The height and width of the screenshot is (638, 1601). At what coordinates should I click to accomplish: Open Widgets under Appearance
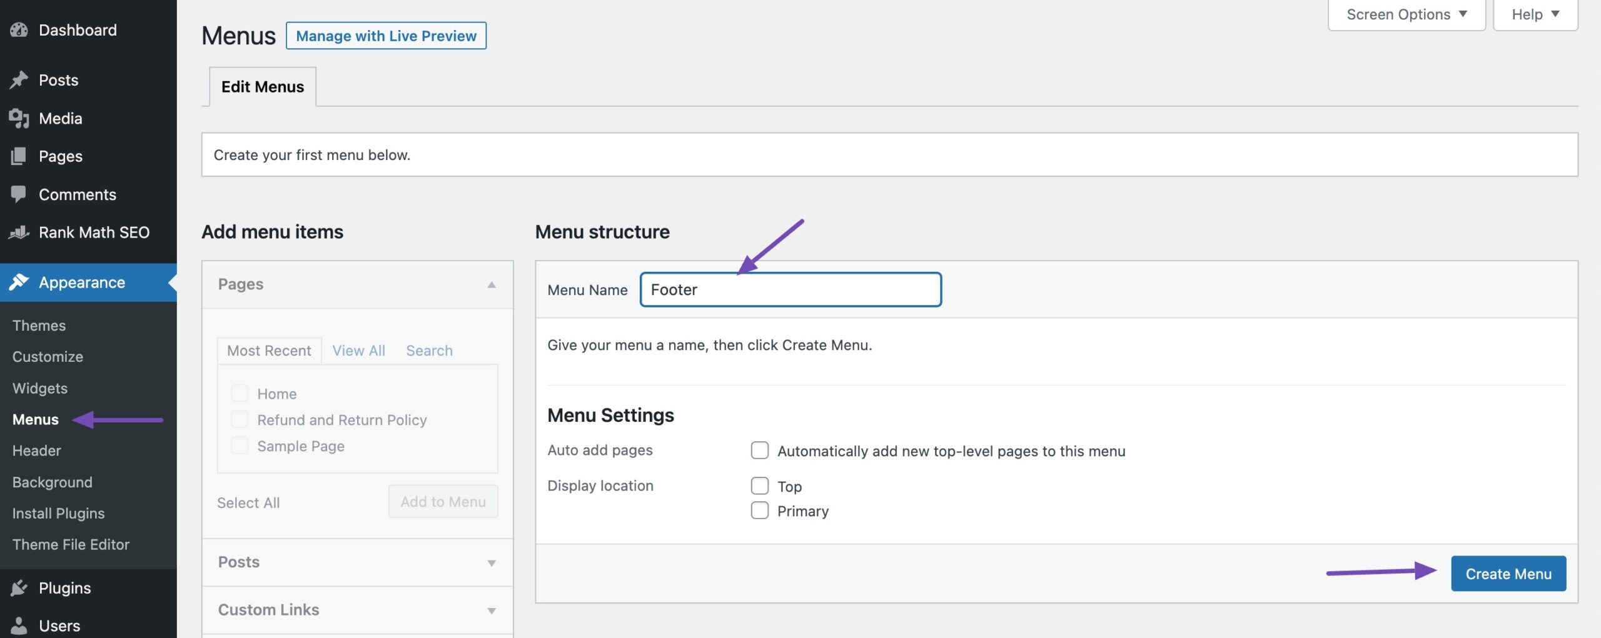[40, 388]
